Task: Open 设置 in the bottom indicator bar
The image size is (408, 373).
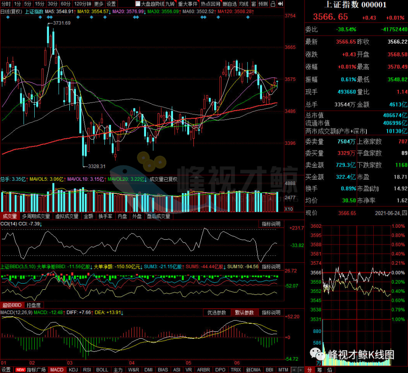Action: coord(6,370)
